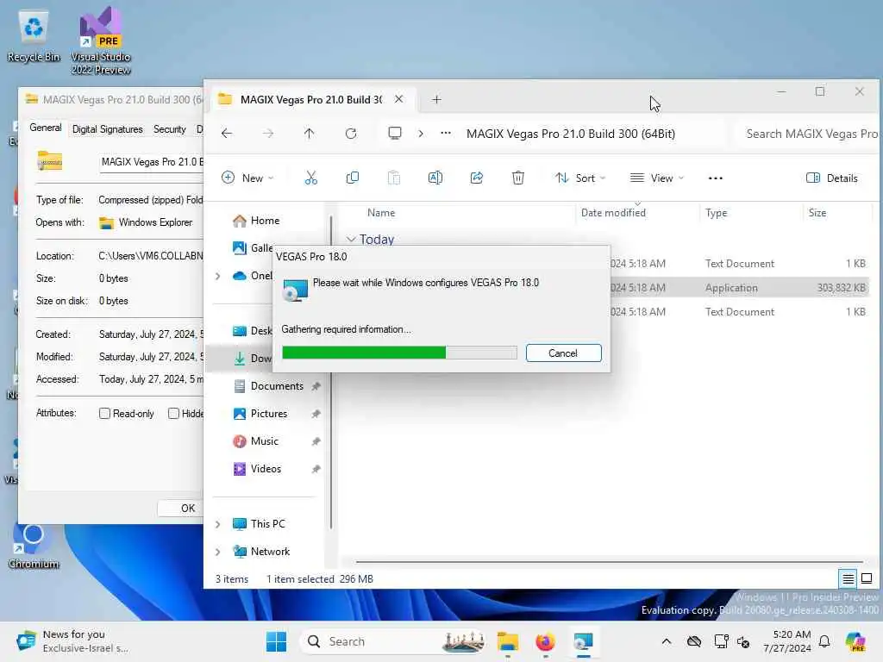Tick the Read-only attribute checkbox
The image size is (883, 662).
104,413
